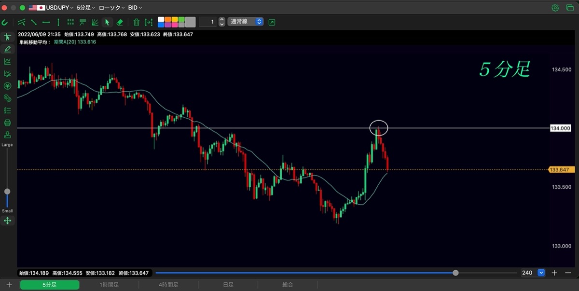Screen dimensions: 579x291
Task: Open chart in a new window
Action: (272, 22)
